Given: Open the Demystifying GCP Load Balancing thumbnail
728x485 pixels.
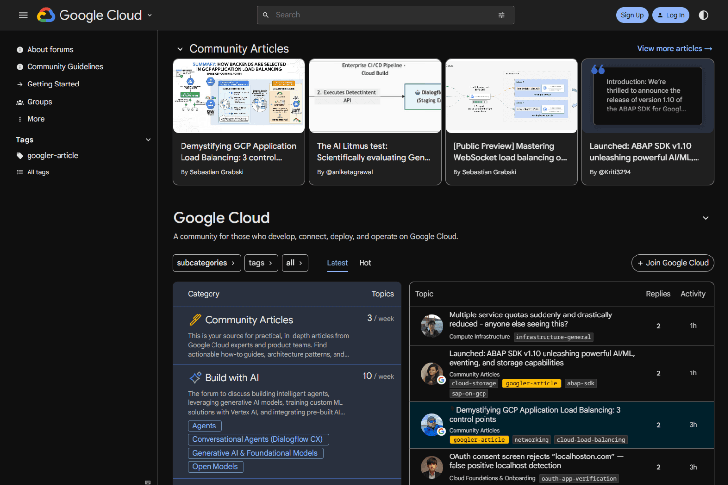Looking at the screenshot, I should 239,96.
